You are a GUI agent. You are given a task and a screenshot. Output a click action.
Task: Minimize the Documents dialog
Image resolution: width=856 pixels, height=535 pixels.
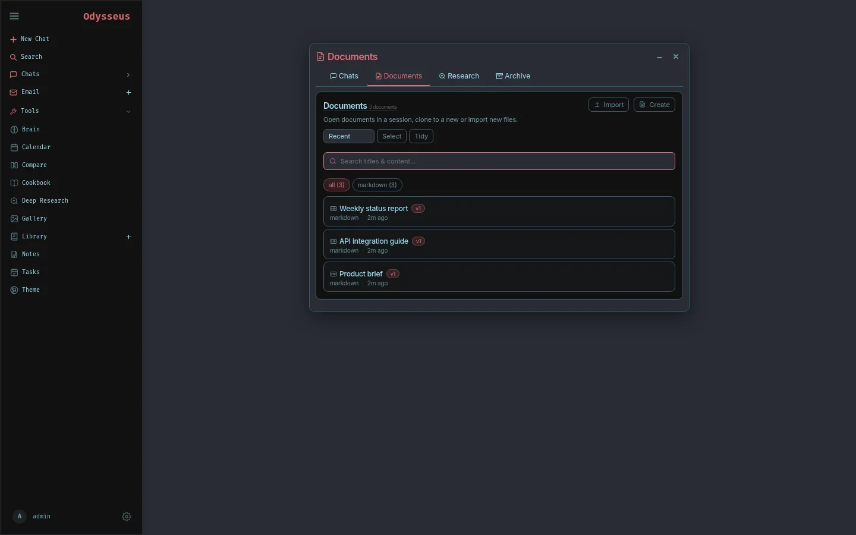660,57
